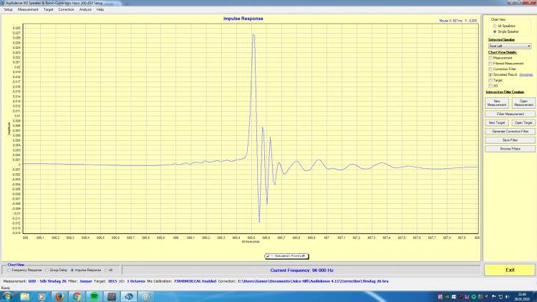Click the Mic Calibration status text
This screenshot has width=537, height=302.
[x=182, y=281]
